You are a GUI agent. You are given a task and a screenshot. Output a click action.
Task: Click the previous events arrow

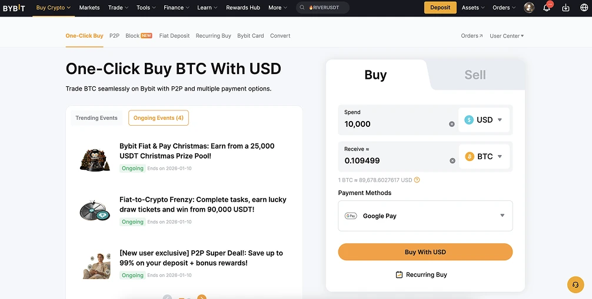pyautogui.click(x=167, y=297)
